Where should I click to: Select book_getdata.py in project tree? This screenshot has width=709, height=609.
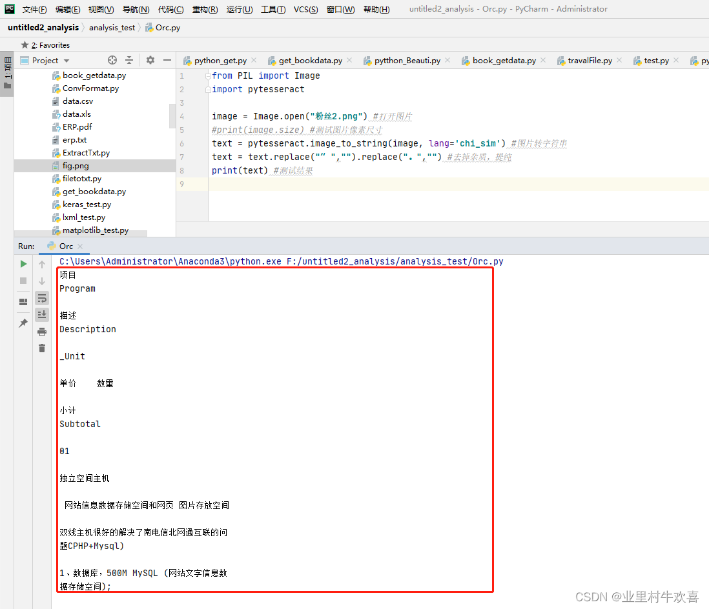pos(94,75)
